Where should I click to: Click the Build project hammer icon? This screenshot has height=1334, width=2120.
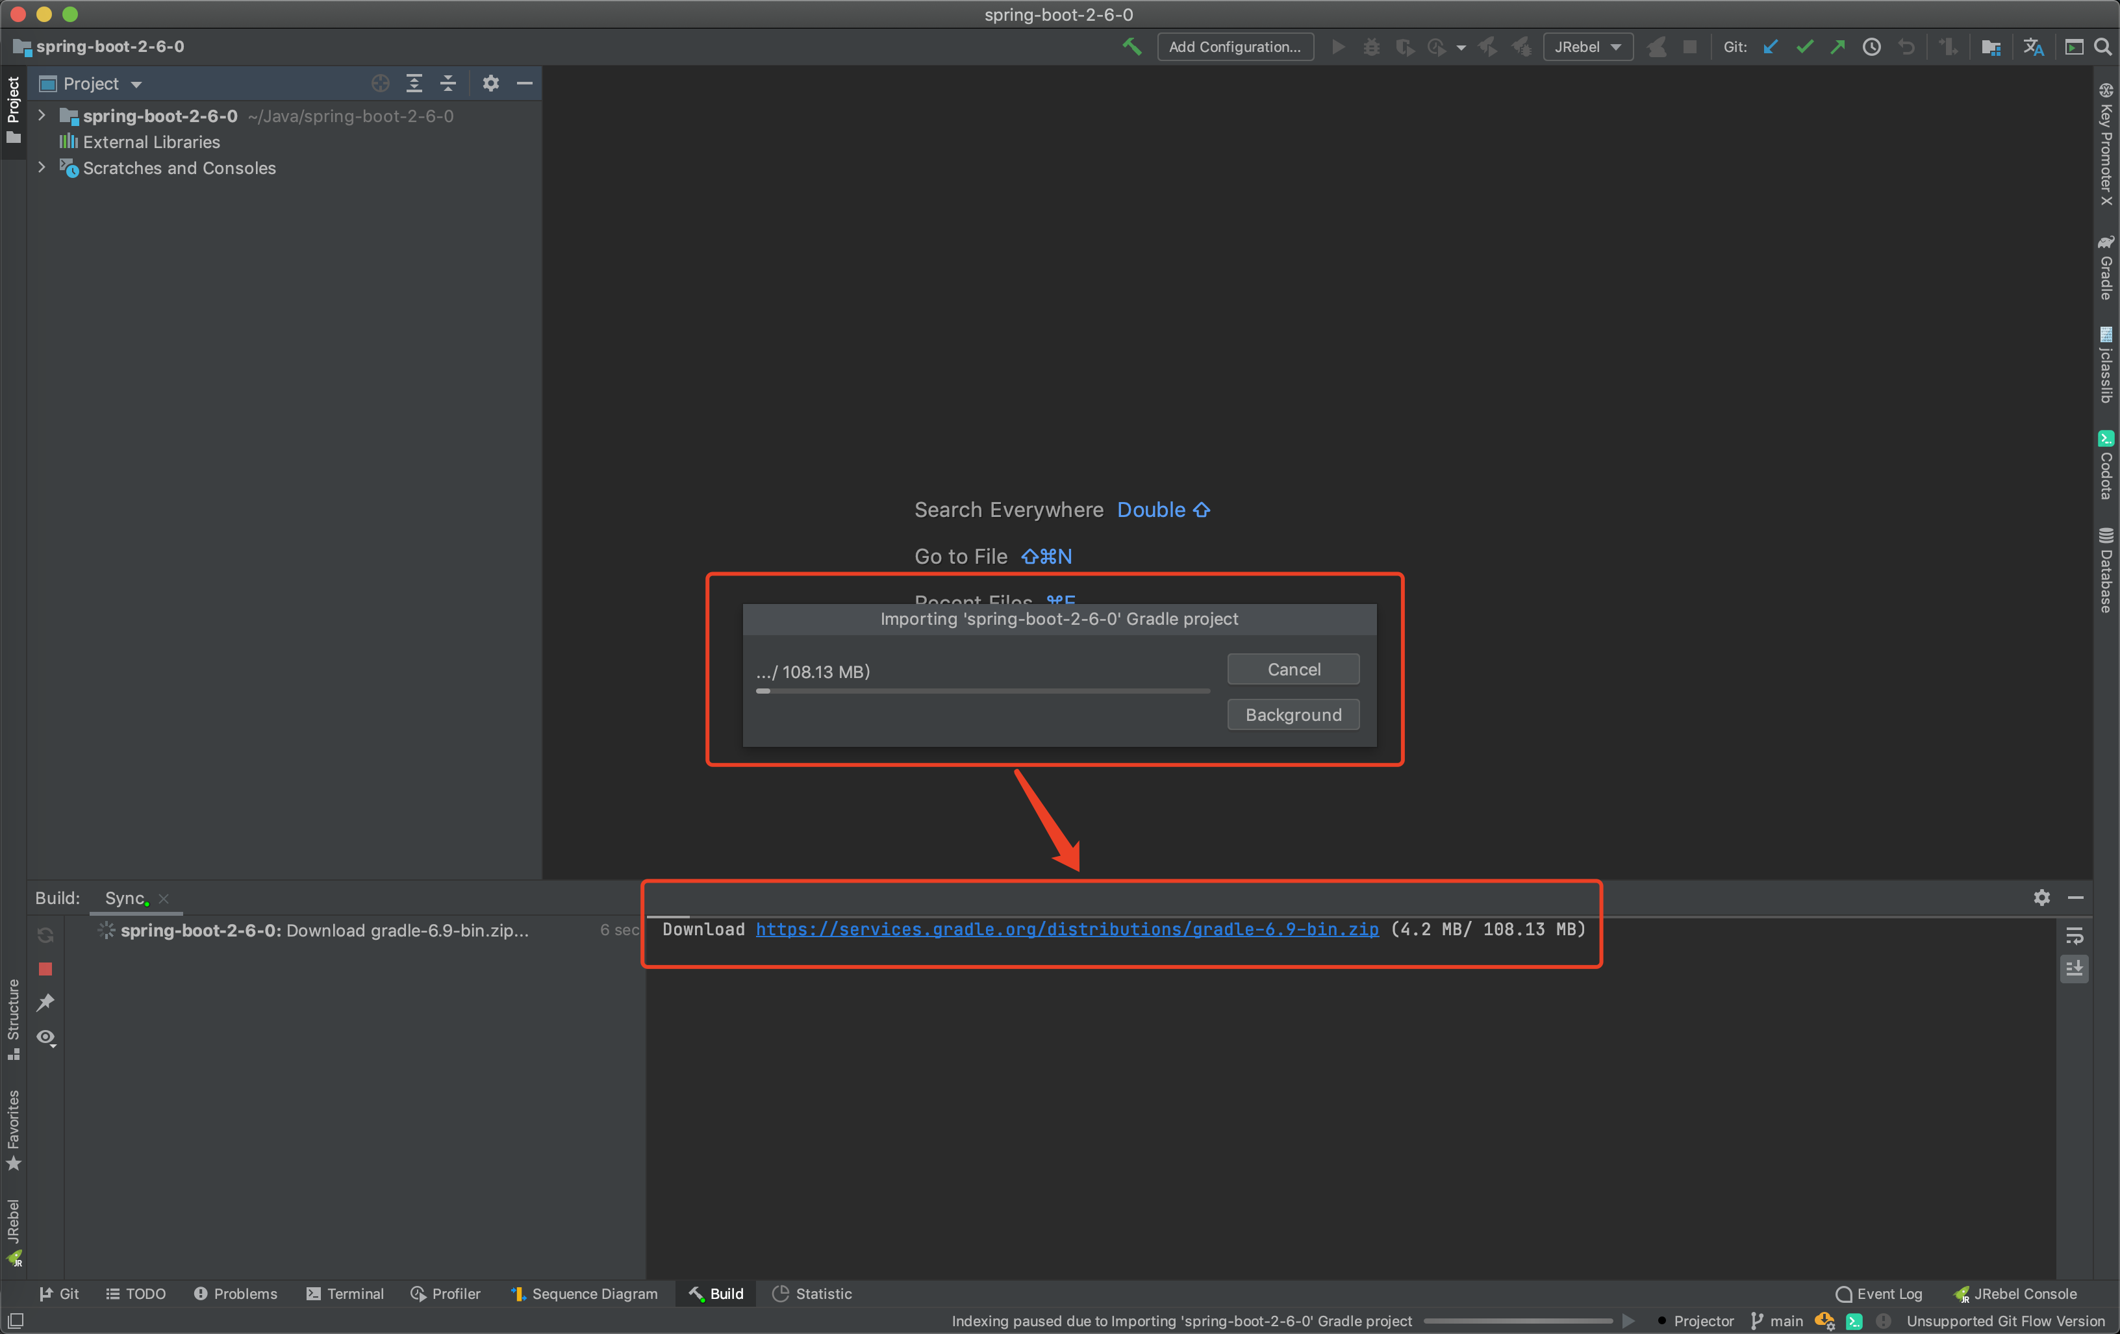1131,47
